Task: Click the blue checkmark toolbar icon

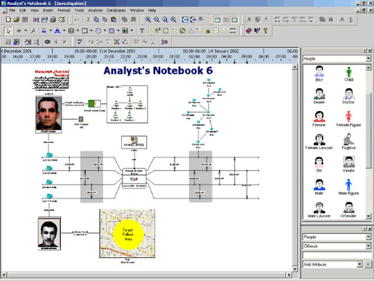Action: tap(80, 42)
